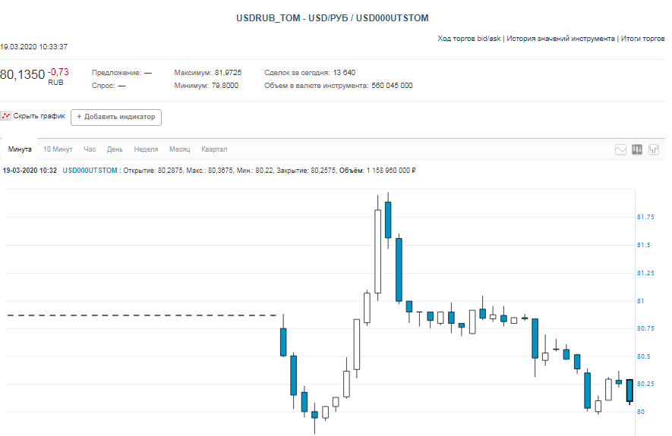The width and height of the screenshot is (672, 436).
Task: Click the price change -0,73
Action: [58, 72]
